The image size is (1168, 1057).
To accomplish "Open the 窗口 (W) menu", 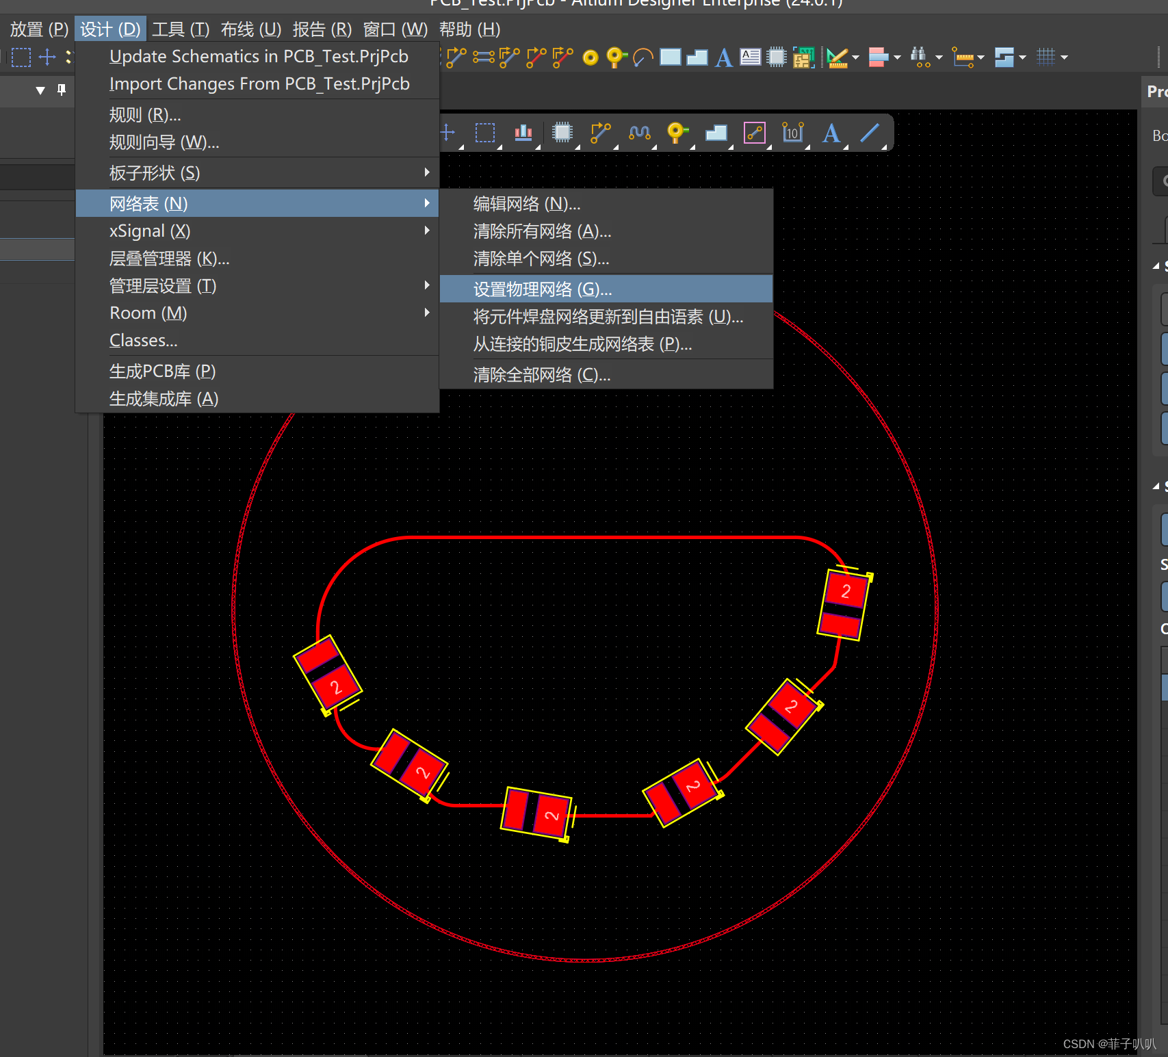I will click(395, 29).
